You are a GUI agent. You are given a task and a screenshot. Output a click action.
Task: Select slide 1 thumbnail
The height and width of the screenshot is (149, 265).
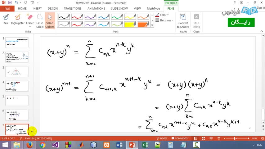17,43
